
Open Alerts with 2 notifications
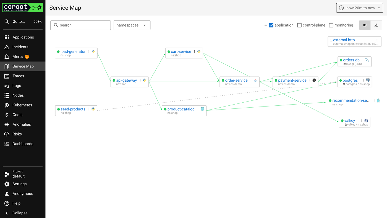(x=23, y=57)
